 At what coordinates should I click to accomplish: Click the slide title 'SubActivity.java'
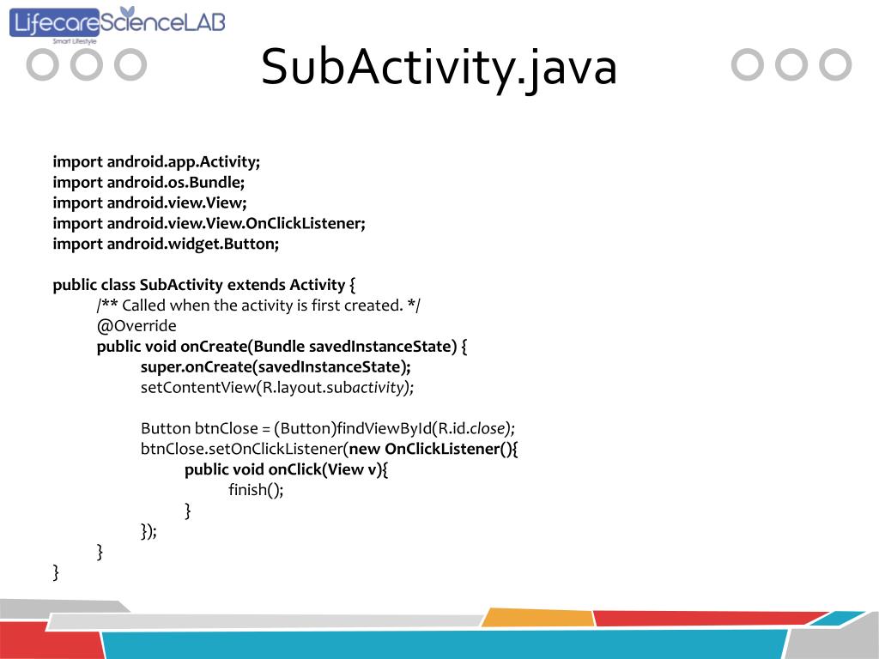pos(439,69)
